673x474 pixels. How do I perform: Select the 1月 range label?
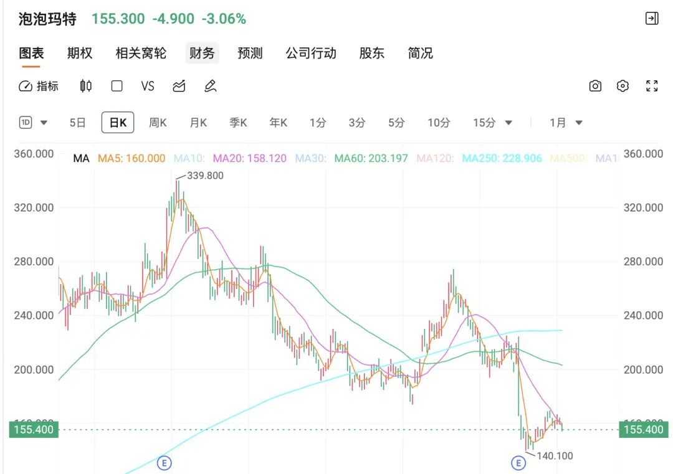(x=558, y=123)
